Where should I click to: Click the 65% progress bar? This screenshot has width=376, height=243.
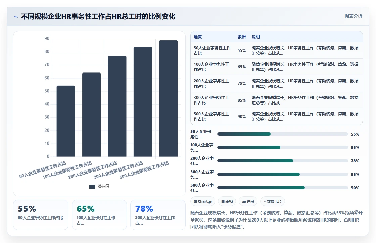[282, 147]
